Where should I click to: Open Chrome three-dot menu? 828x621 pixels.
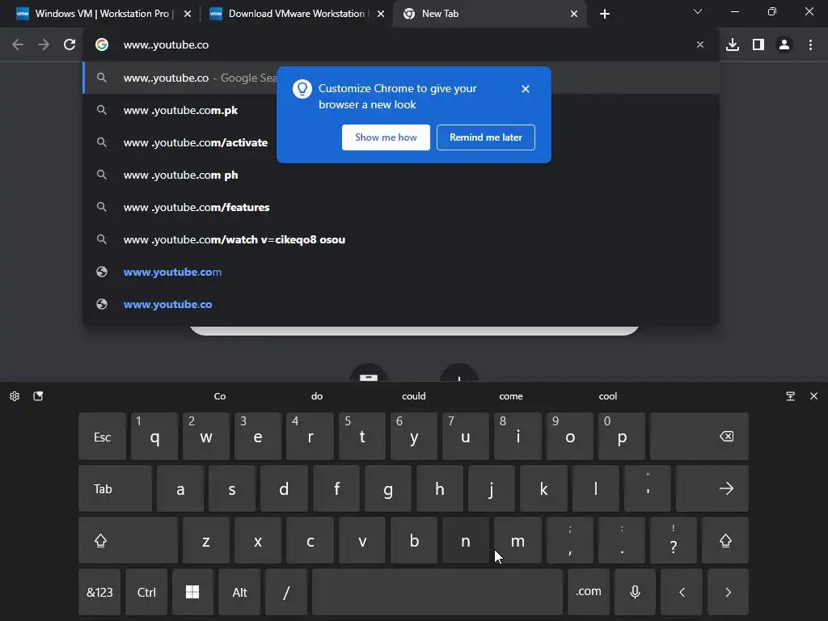(810, 45)
